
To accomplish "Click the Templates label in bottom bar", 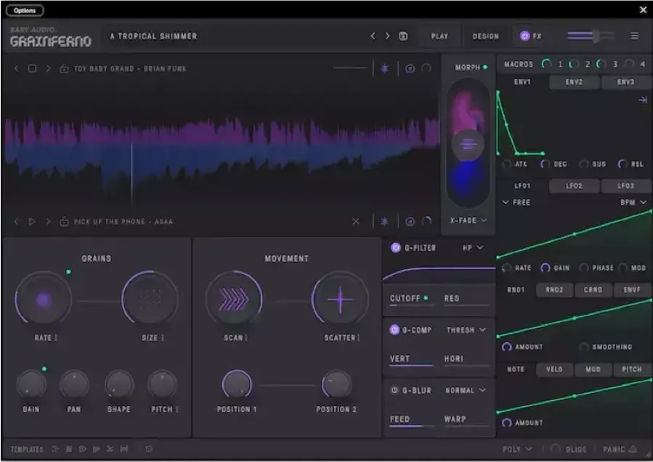I will (x=27, y=449).
